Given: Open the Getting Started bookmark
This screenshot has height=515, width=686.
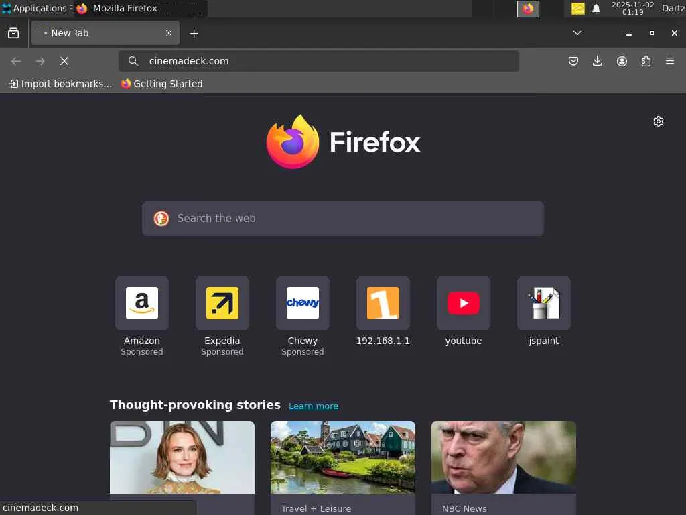Looking at the screenshot, I should tap(161, 84).
